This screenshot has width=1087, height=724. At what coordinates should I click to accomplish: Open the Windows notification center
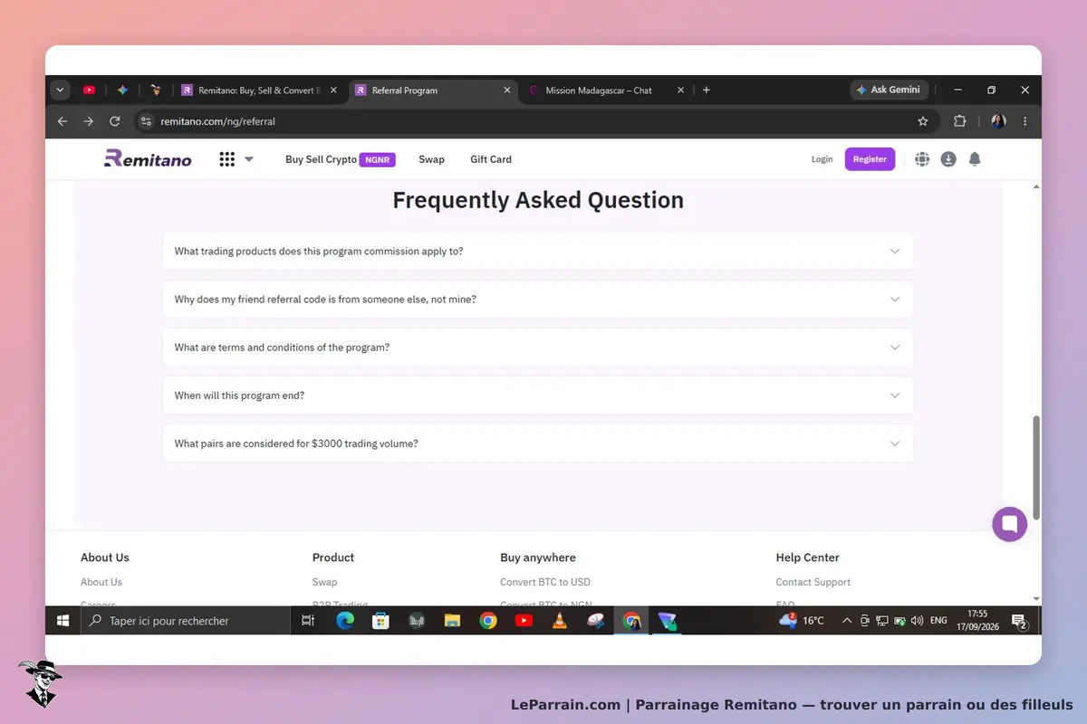click(1019, 621)
